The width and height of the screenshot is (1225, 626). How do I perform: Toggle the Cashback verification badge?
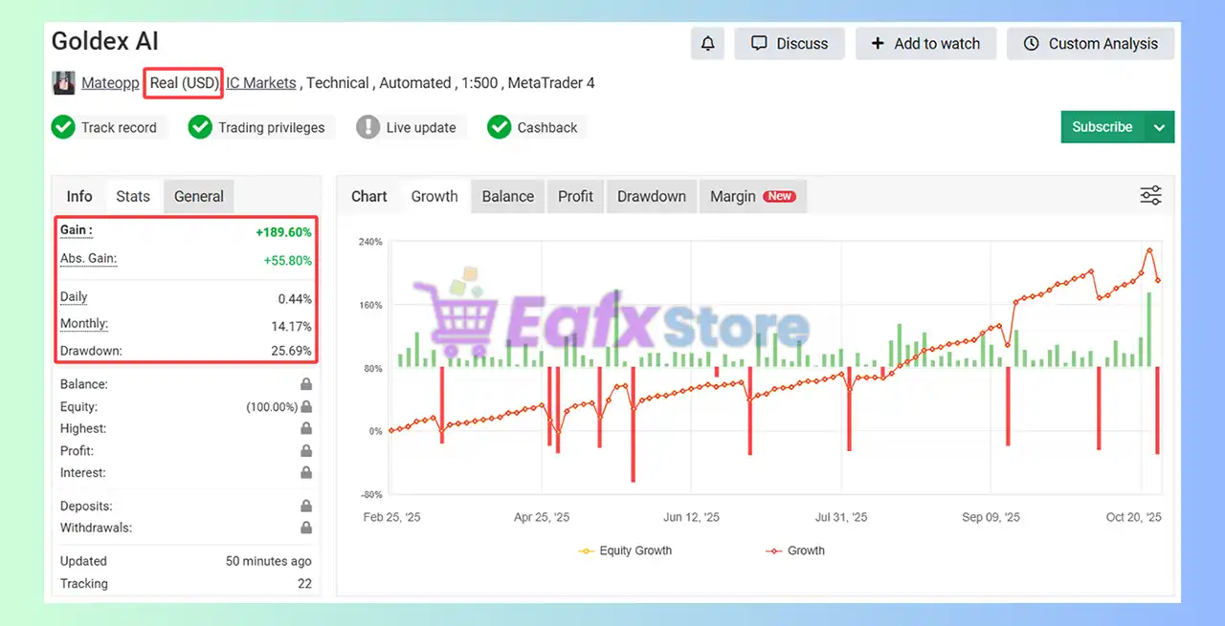(499, 126)
